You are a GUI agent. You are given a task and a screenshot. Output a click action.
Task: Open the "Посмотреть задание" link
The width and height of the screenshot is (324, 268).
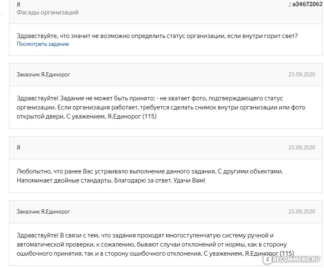(x=43, y=44)
